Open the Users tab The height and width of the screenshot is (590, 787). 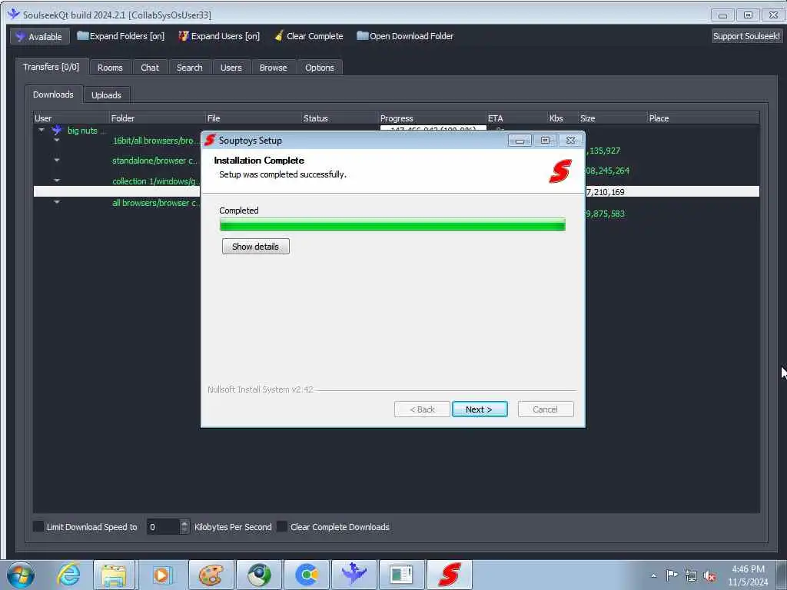click(x=231, y=68)
